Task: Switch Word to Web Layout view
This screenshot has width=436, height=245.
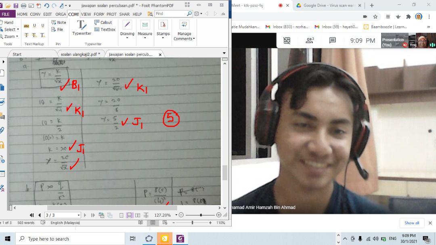Action: pos(165,223)
